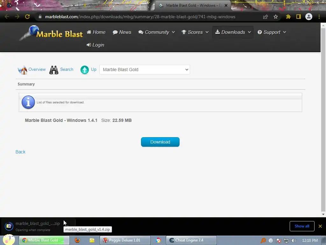The image size is (326, 245).
Task: Click the 12:10 PM clock
Action: point(310,241)
